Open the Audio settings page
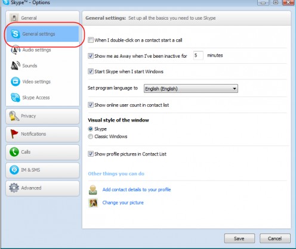Viewport: 296px width, 249px height. click(43, 49)
